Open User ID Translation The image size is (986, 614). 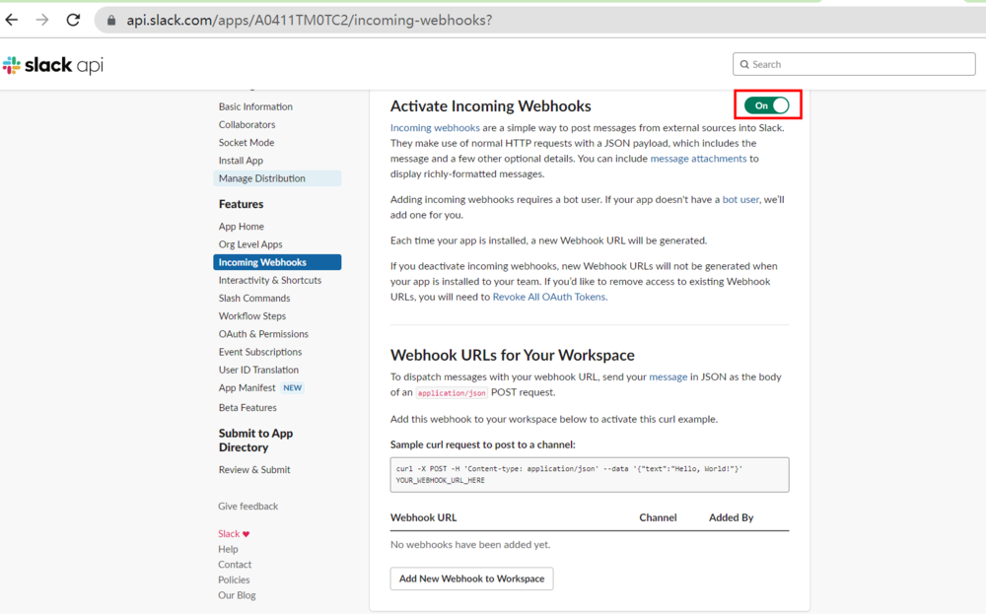tap(258, 370)
